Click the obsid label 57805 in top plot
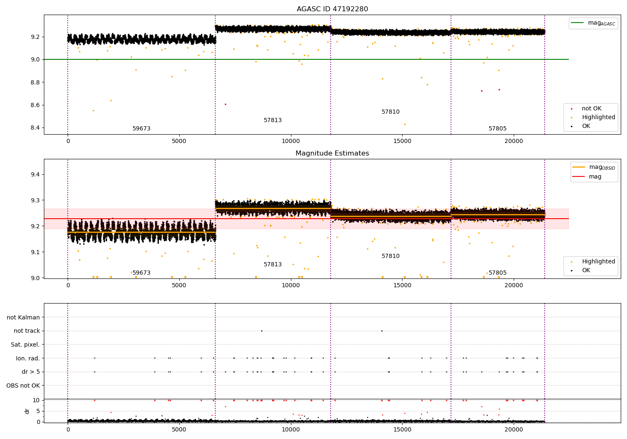Image resolution: width=627 pixels, height=439 pixels. tap(497, 129)
